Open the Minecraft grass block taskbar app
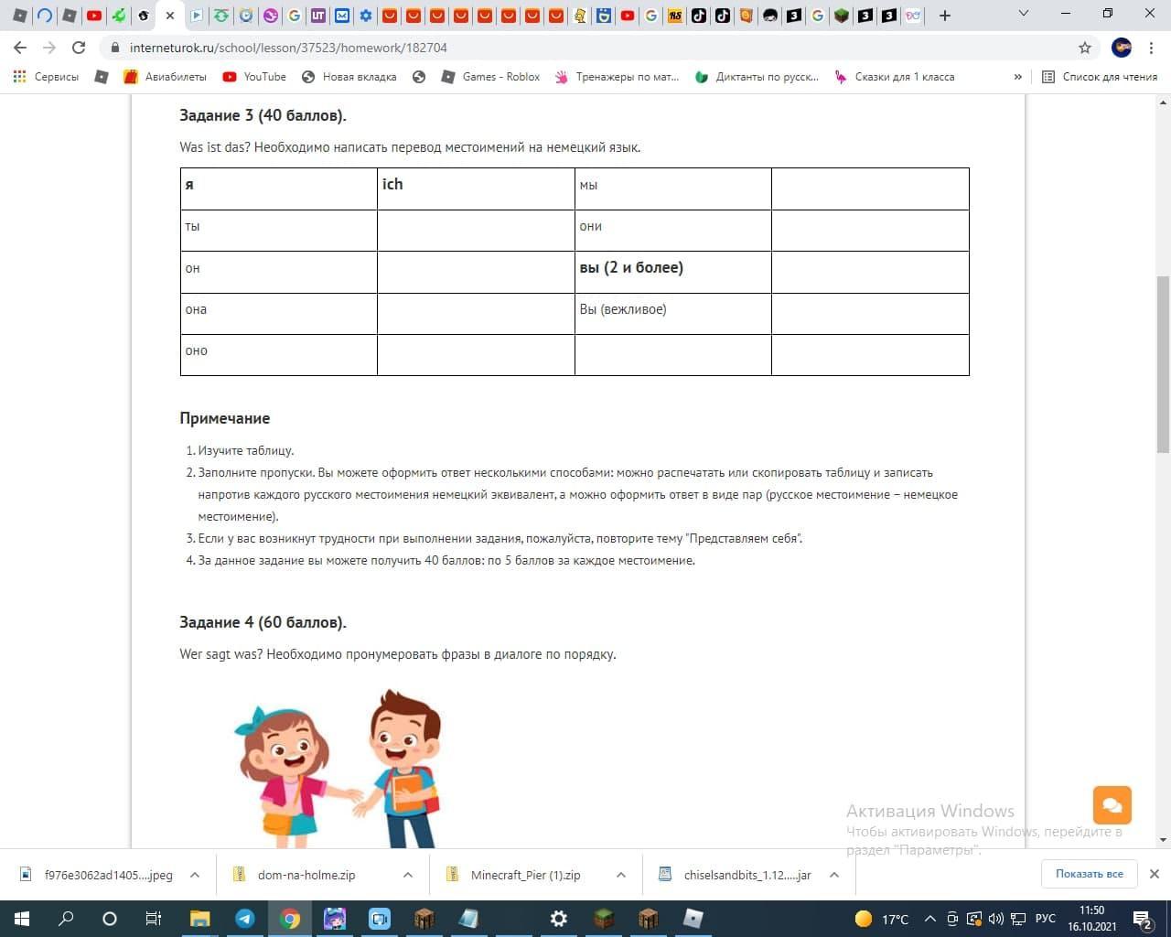Viewport: 1171px width, 937px height. point(603,919)
